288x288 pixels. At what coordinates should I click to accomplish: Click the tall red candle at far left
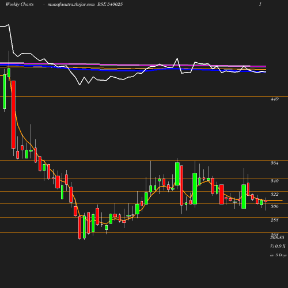pyautogui.click(x=13, y=115)
